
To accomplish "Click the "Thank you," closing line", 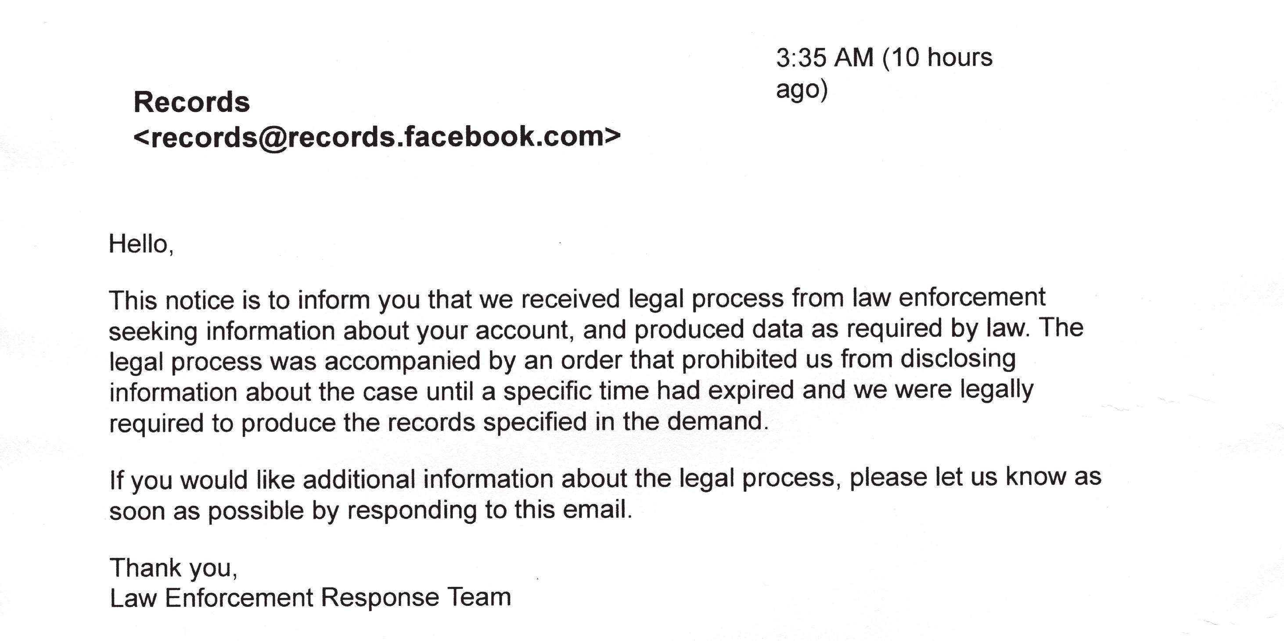I will [173, 568].
